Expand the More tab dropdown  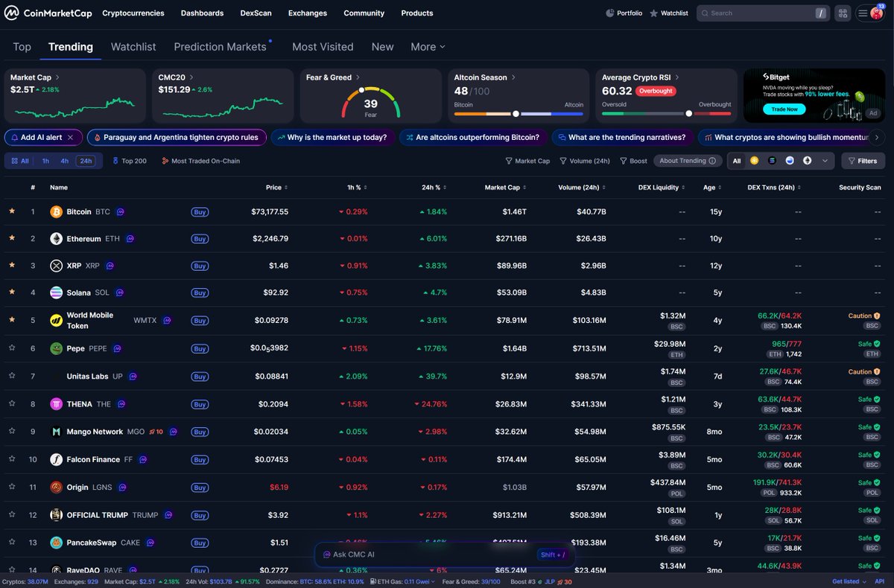click(x=428, y=46)
